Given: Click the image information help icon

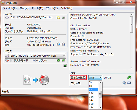Looking at the screenshot, I should [63, 44].
